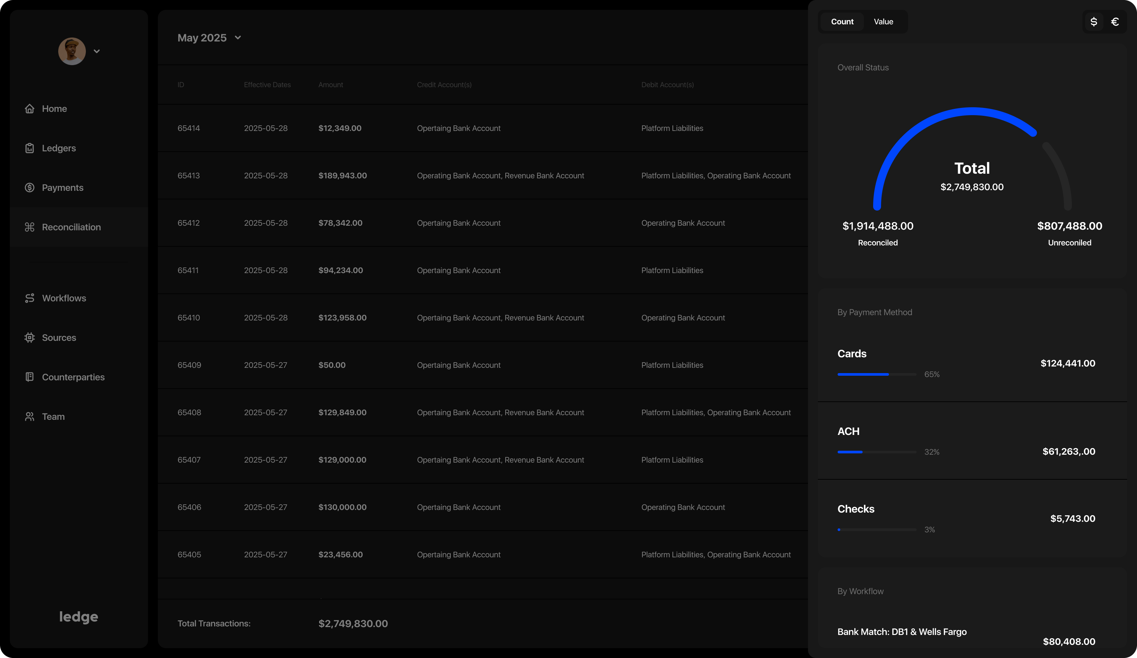Switch the panel to Count view
Screen dimensions: 1137x658
[x=842, y=22]
